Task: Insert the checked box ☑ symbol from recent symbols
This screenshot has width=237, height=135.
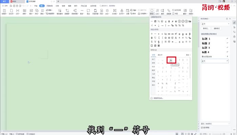Action: pos(155,21)
